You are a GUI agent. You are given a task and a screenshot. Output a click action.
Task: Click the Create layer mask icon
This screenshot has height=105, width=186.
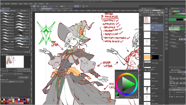pyautogui.click(x=159, y=15)
